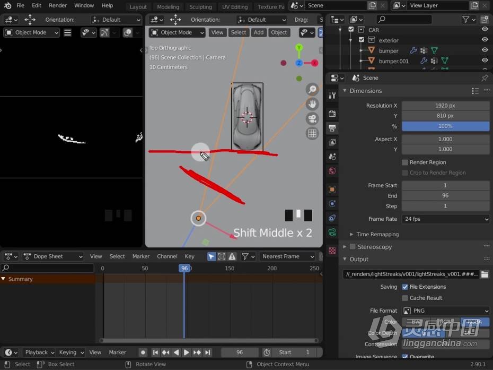Switch orthographic/perspective with the grid icon

[x=312, y=134]
